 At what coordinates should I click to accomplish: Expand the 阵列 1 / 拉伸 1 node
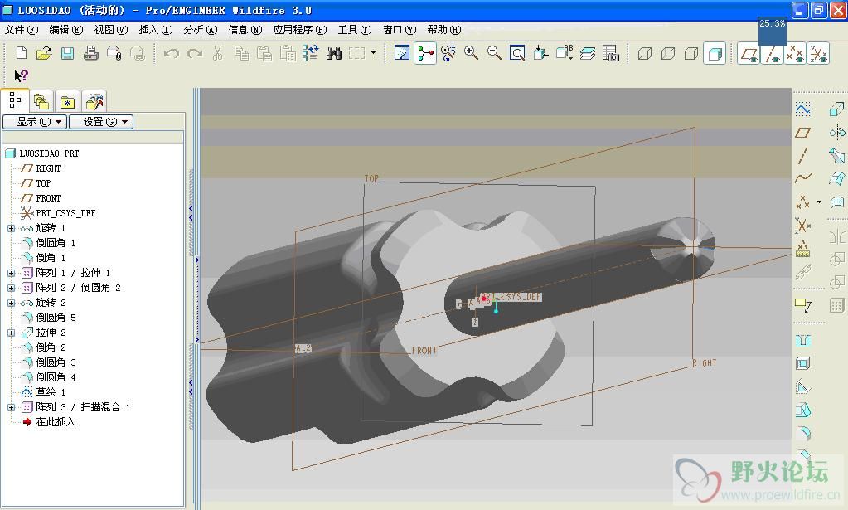11,273
